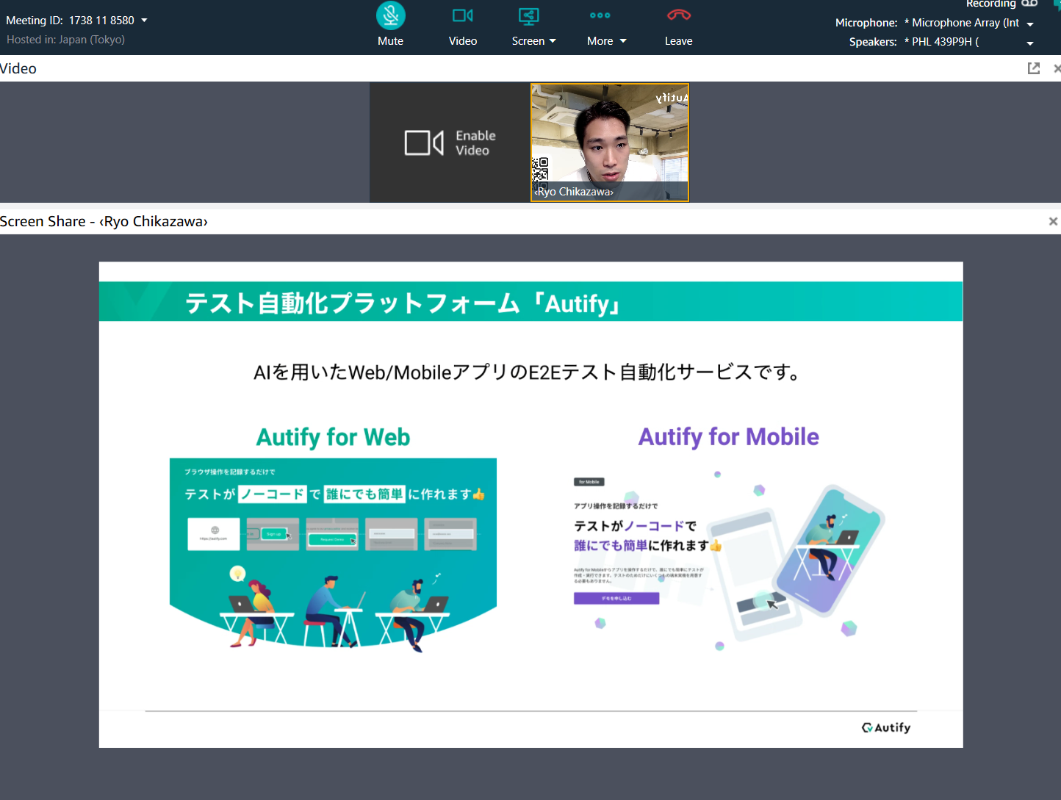Open the PHL 439P9H speakers dropdown
Image resolution: width=1061 pixels, height=800 pixels.
click(x=1030, y=43)
